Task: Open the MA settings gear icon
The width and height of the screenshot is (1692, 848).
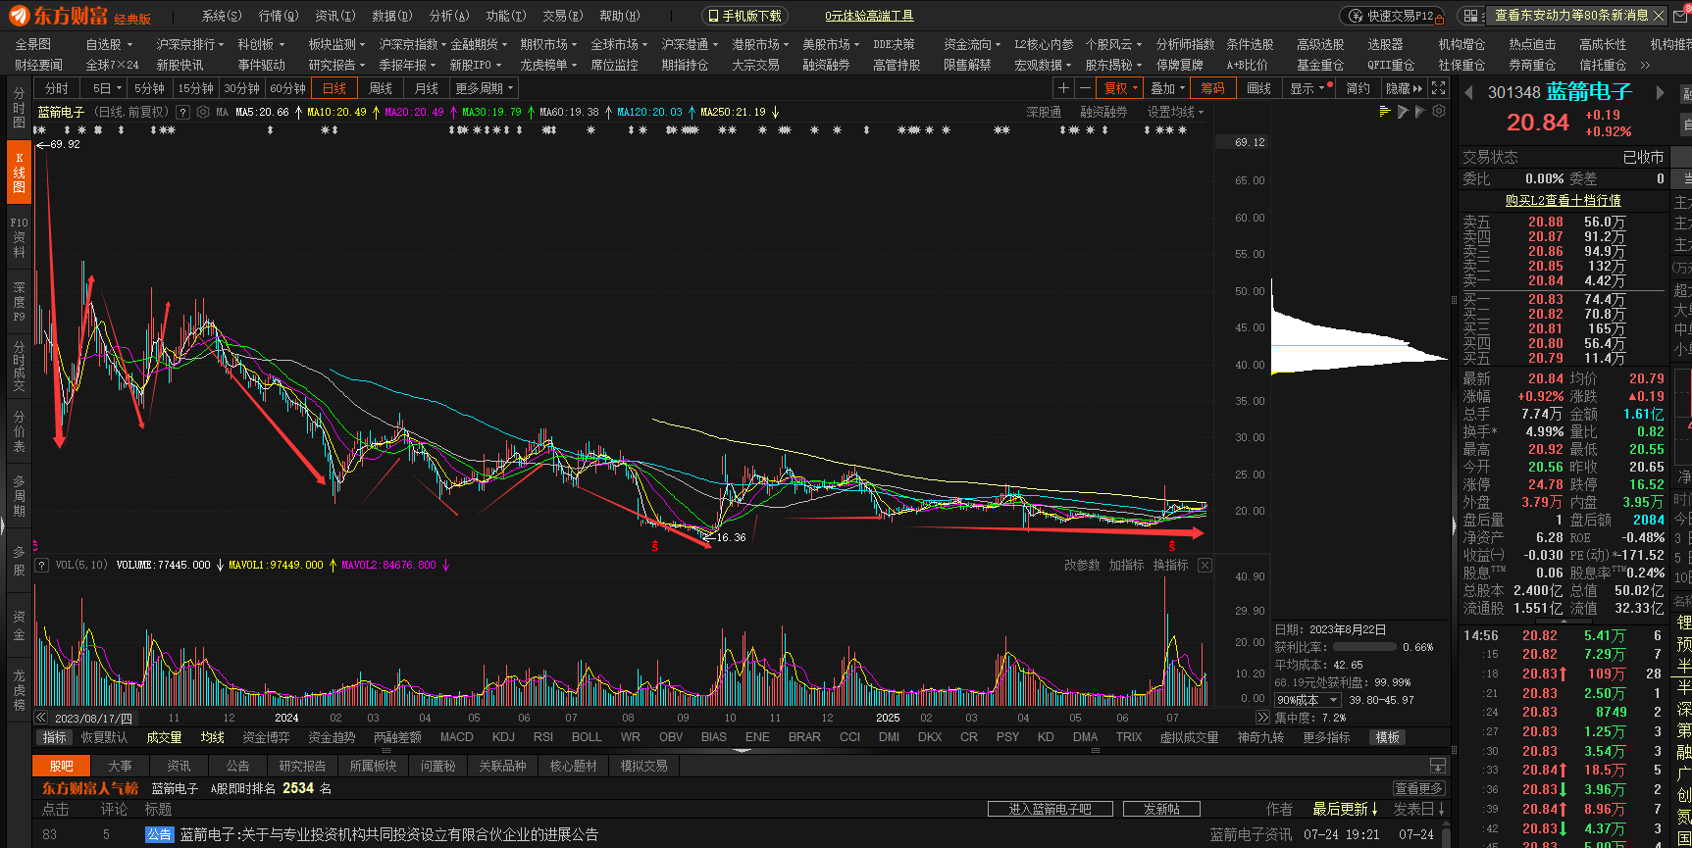Action: (x=203, y=112)
